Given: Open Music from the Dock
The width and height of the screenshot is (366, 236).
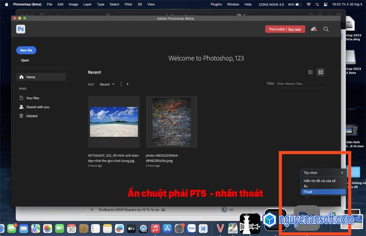Looking at the screenshot, I should [x=155, y=229].
